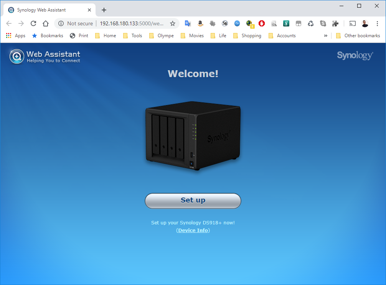
Task: Click the Web Assistant magnifier logo
Action: tap(17, 57)
